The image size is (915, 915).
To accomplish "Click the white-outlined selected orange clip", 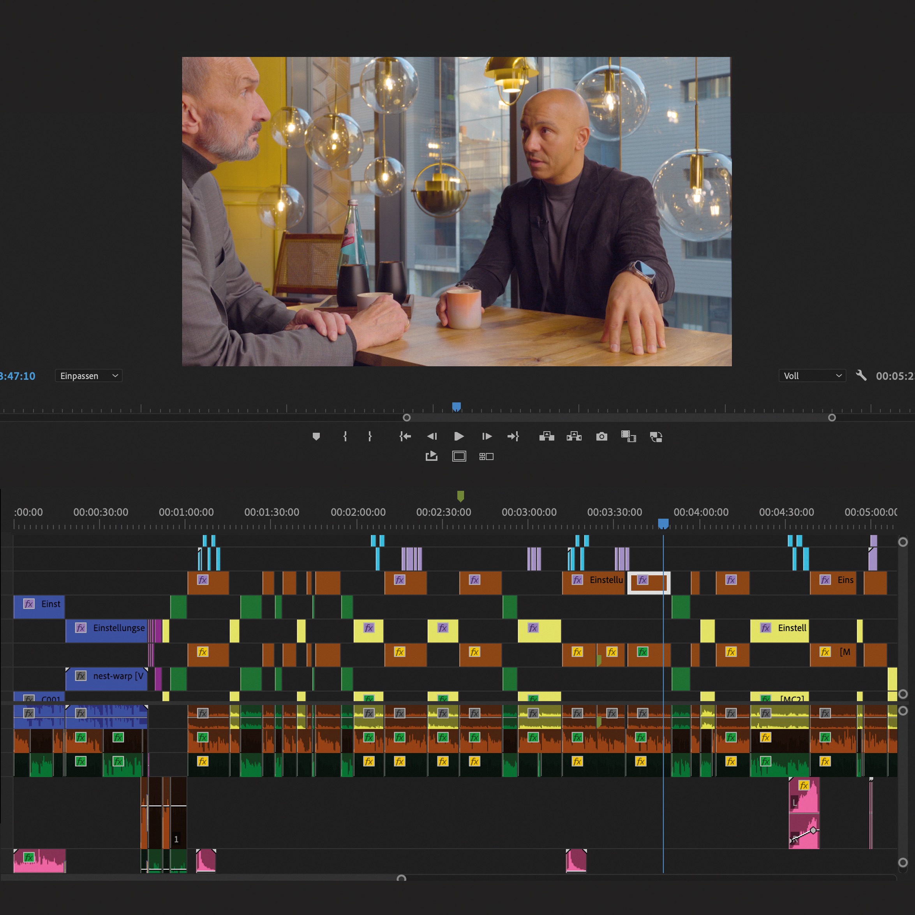I will [649, 582].
